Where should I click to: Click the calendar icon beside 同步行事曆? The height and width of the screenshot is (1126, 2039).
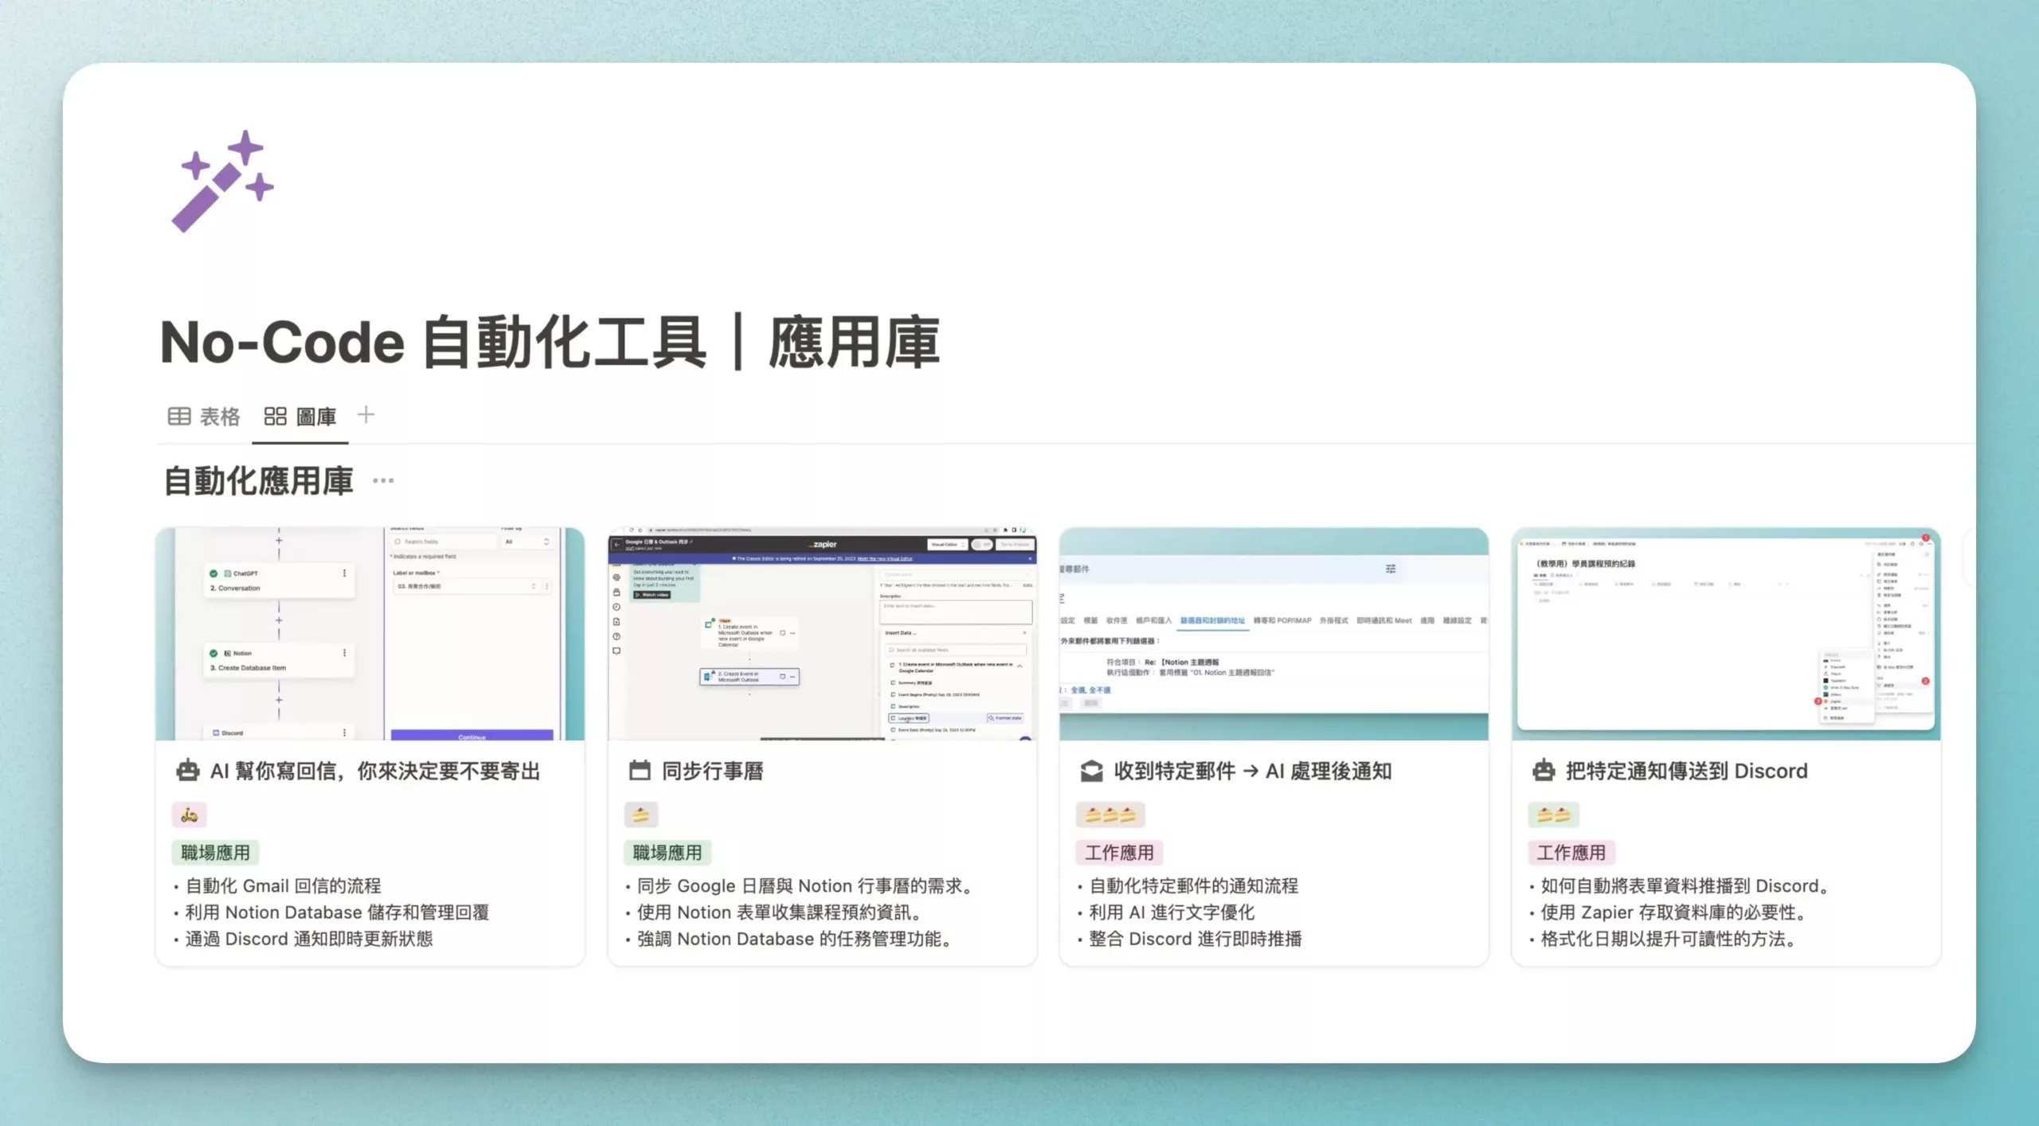(640, 771)
